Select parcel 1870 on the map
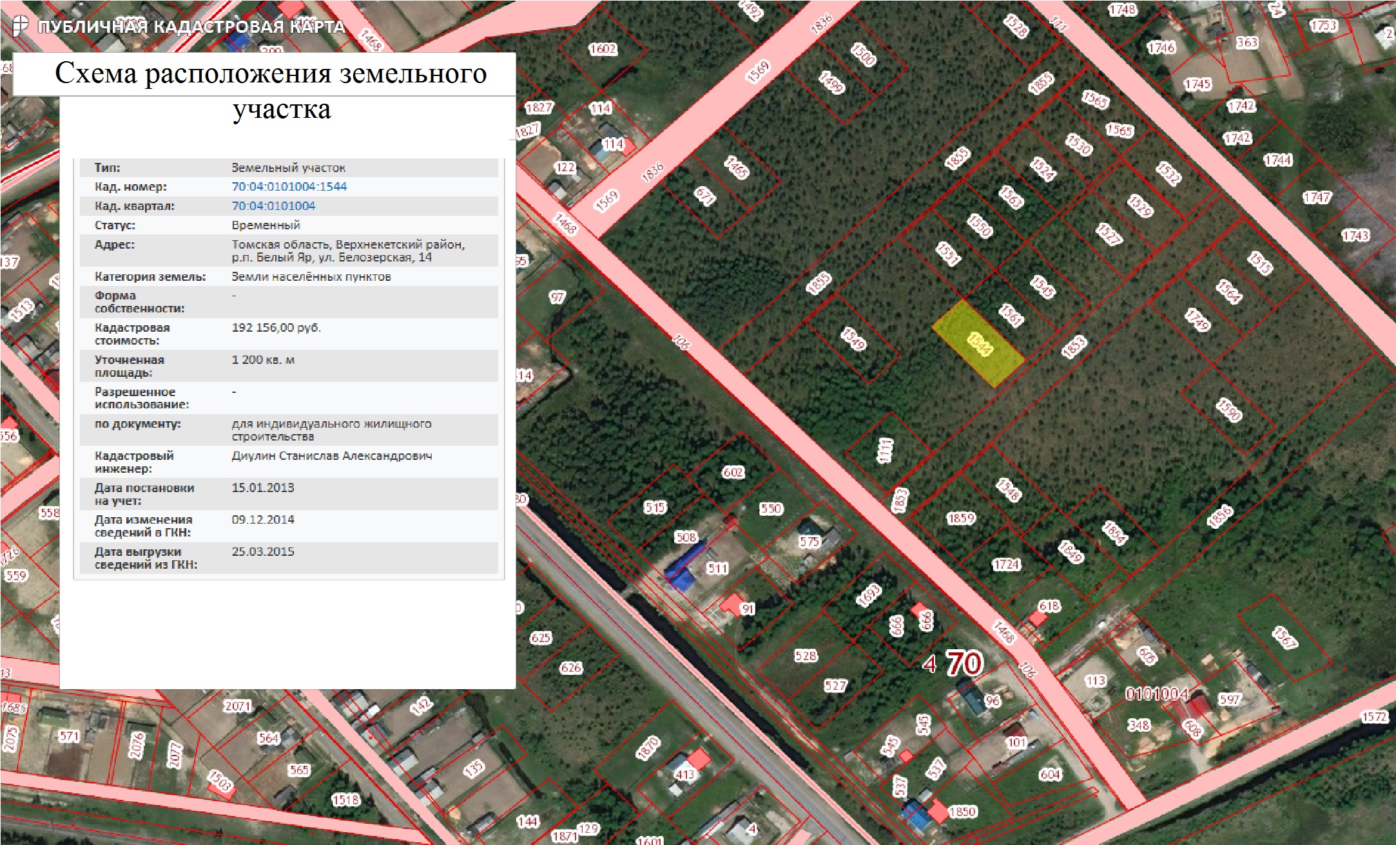Viewport: 1396px width, 845px height. click(x=648, y=748)
